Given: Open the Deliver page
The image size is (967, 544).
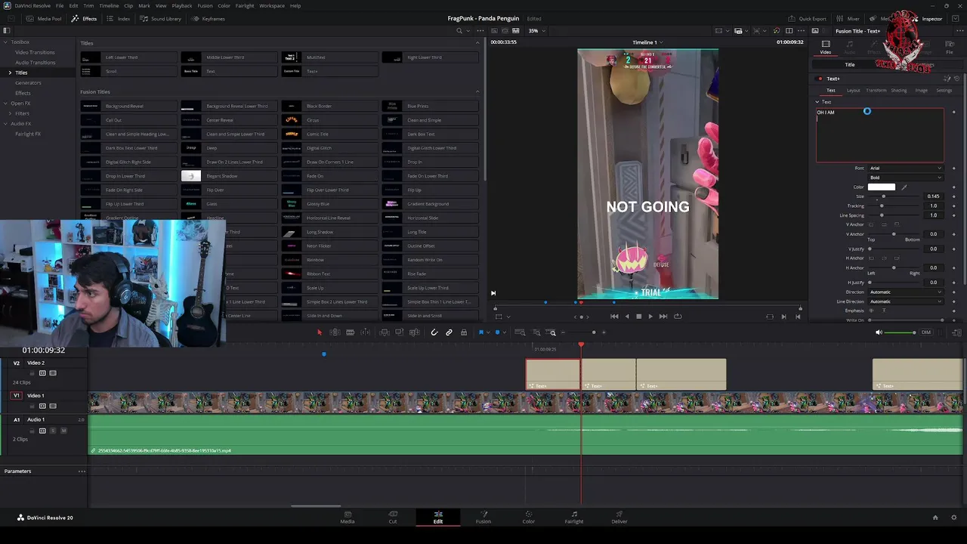Looking at the screenshot, I should tap(619, 518).
